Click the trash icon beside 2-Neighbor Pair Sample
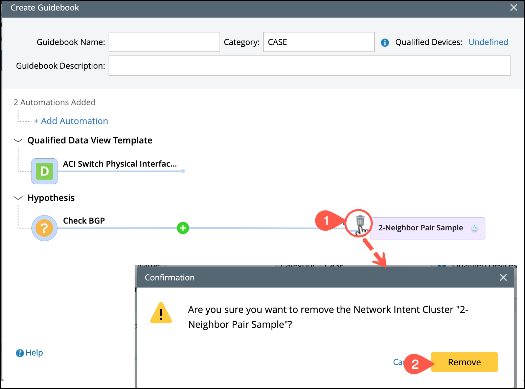This screenshot has width=525, height=389. [x=360, y=221]
